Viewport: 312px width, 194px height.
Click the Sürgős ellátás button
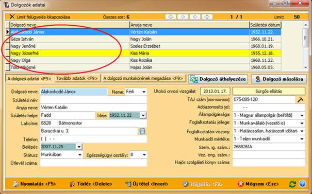[269, 92]
